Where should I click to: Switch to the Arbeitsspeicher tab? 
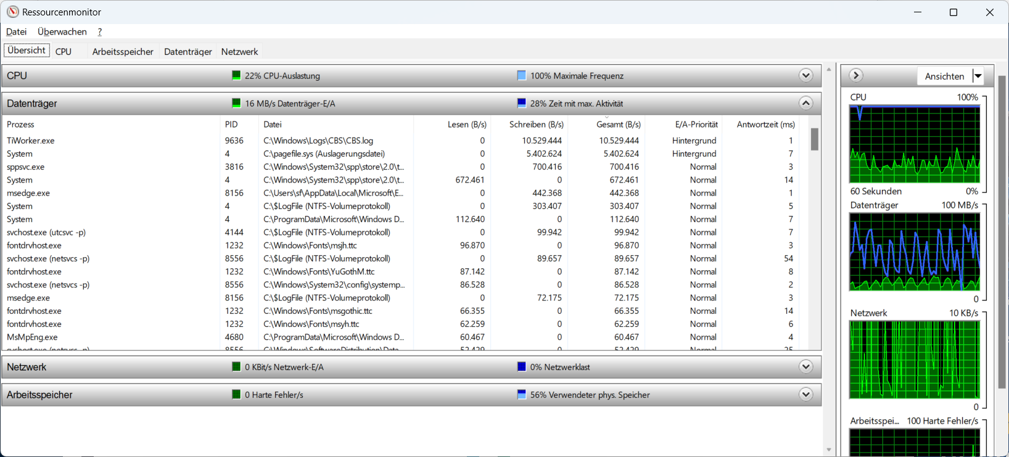click(123, 52)
